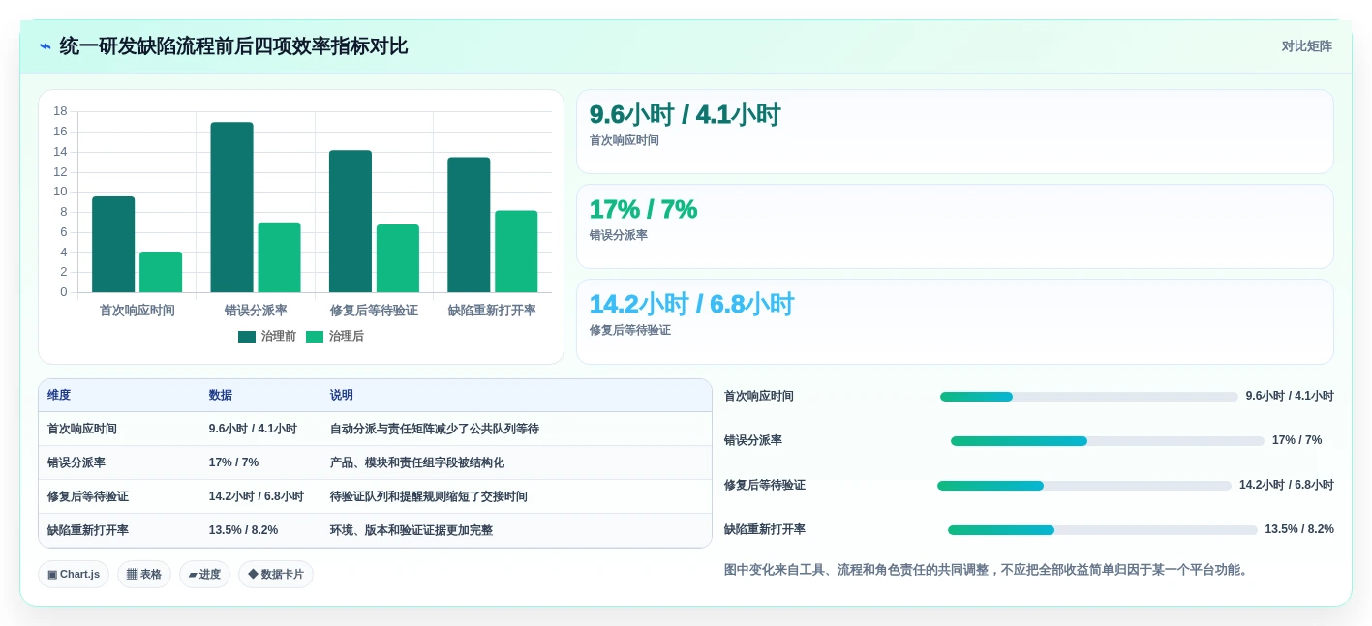Click the 进度 tag chip
1372x626 pixels.
204,574
